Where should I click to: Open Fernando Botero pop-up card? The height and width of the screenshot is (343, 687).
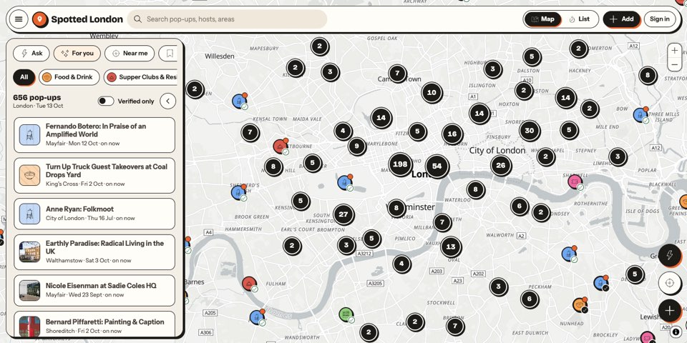[x=94, y=135]
